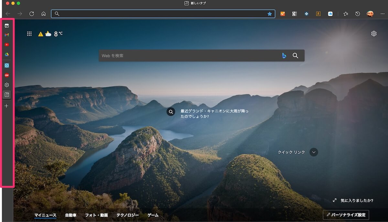Go forward with the forward arrow
388x222 pixels.
(19, 14)
